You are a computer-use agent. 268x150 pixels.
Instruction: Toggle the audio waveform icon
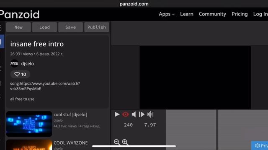point(150,114)
